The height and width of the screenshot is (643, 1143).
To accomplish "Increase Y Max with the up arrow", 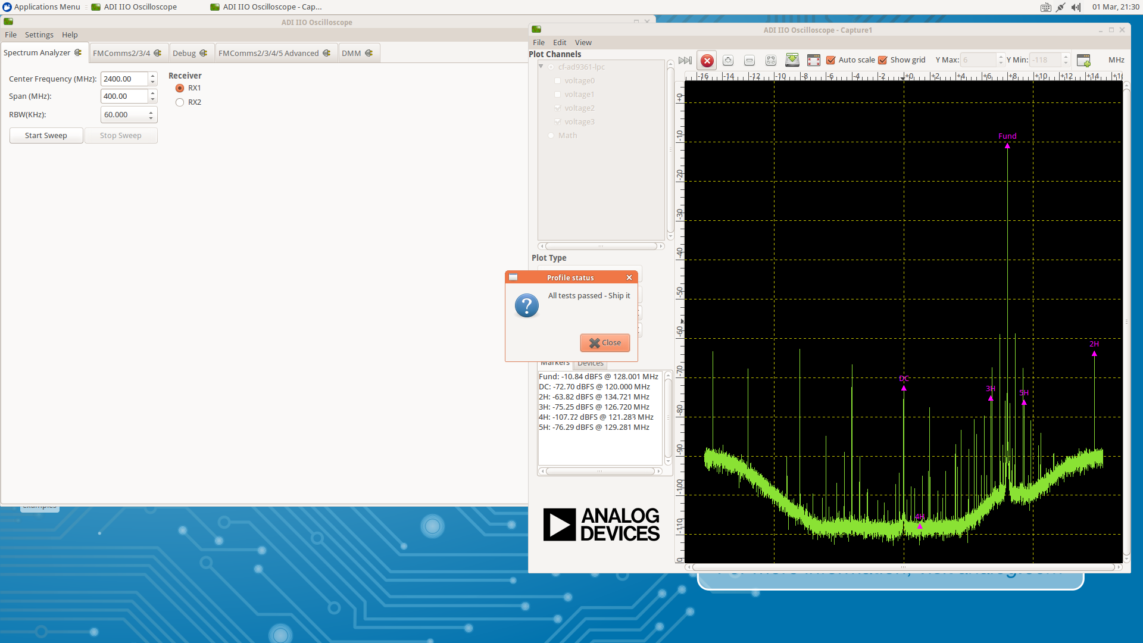I will 1001,57.
